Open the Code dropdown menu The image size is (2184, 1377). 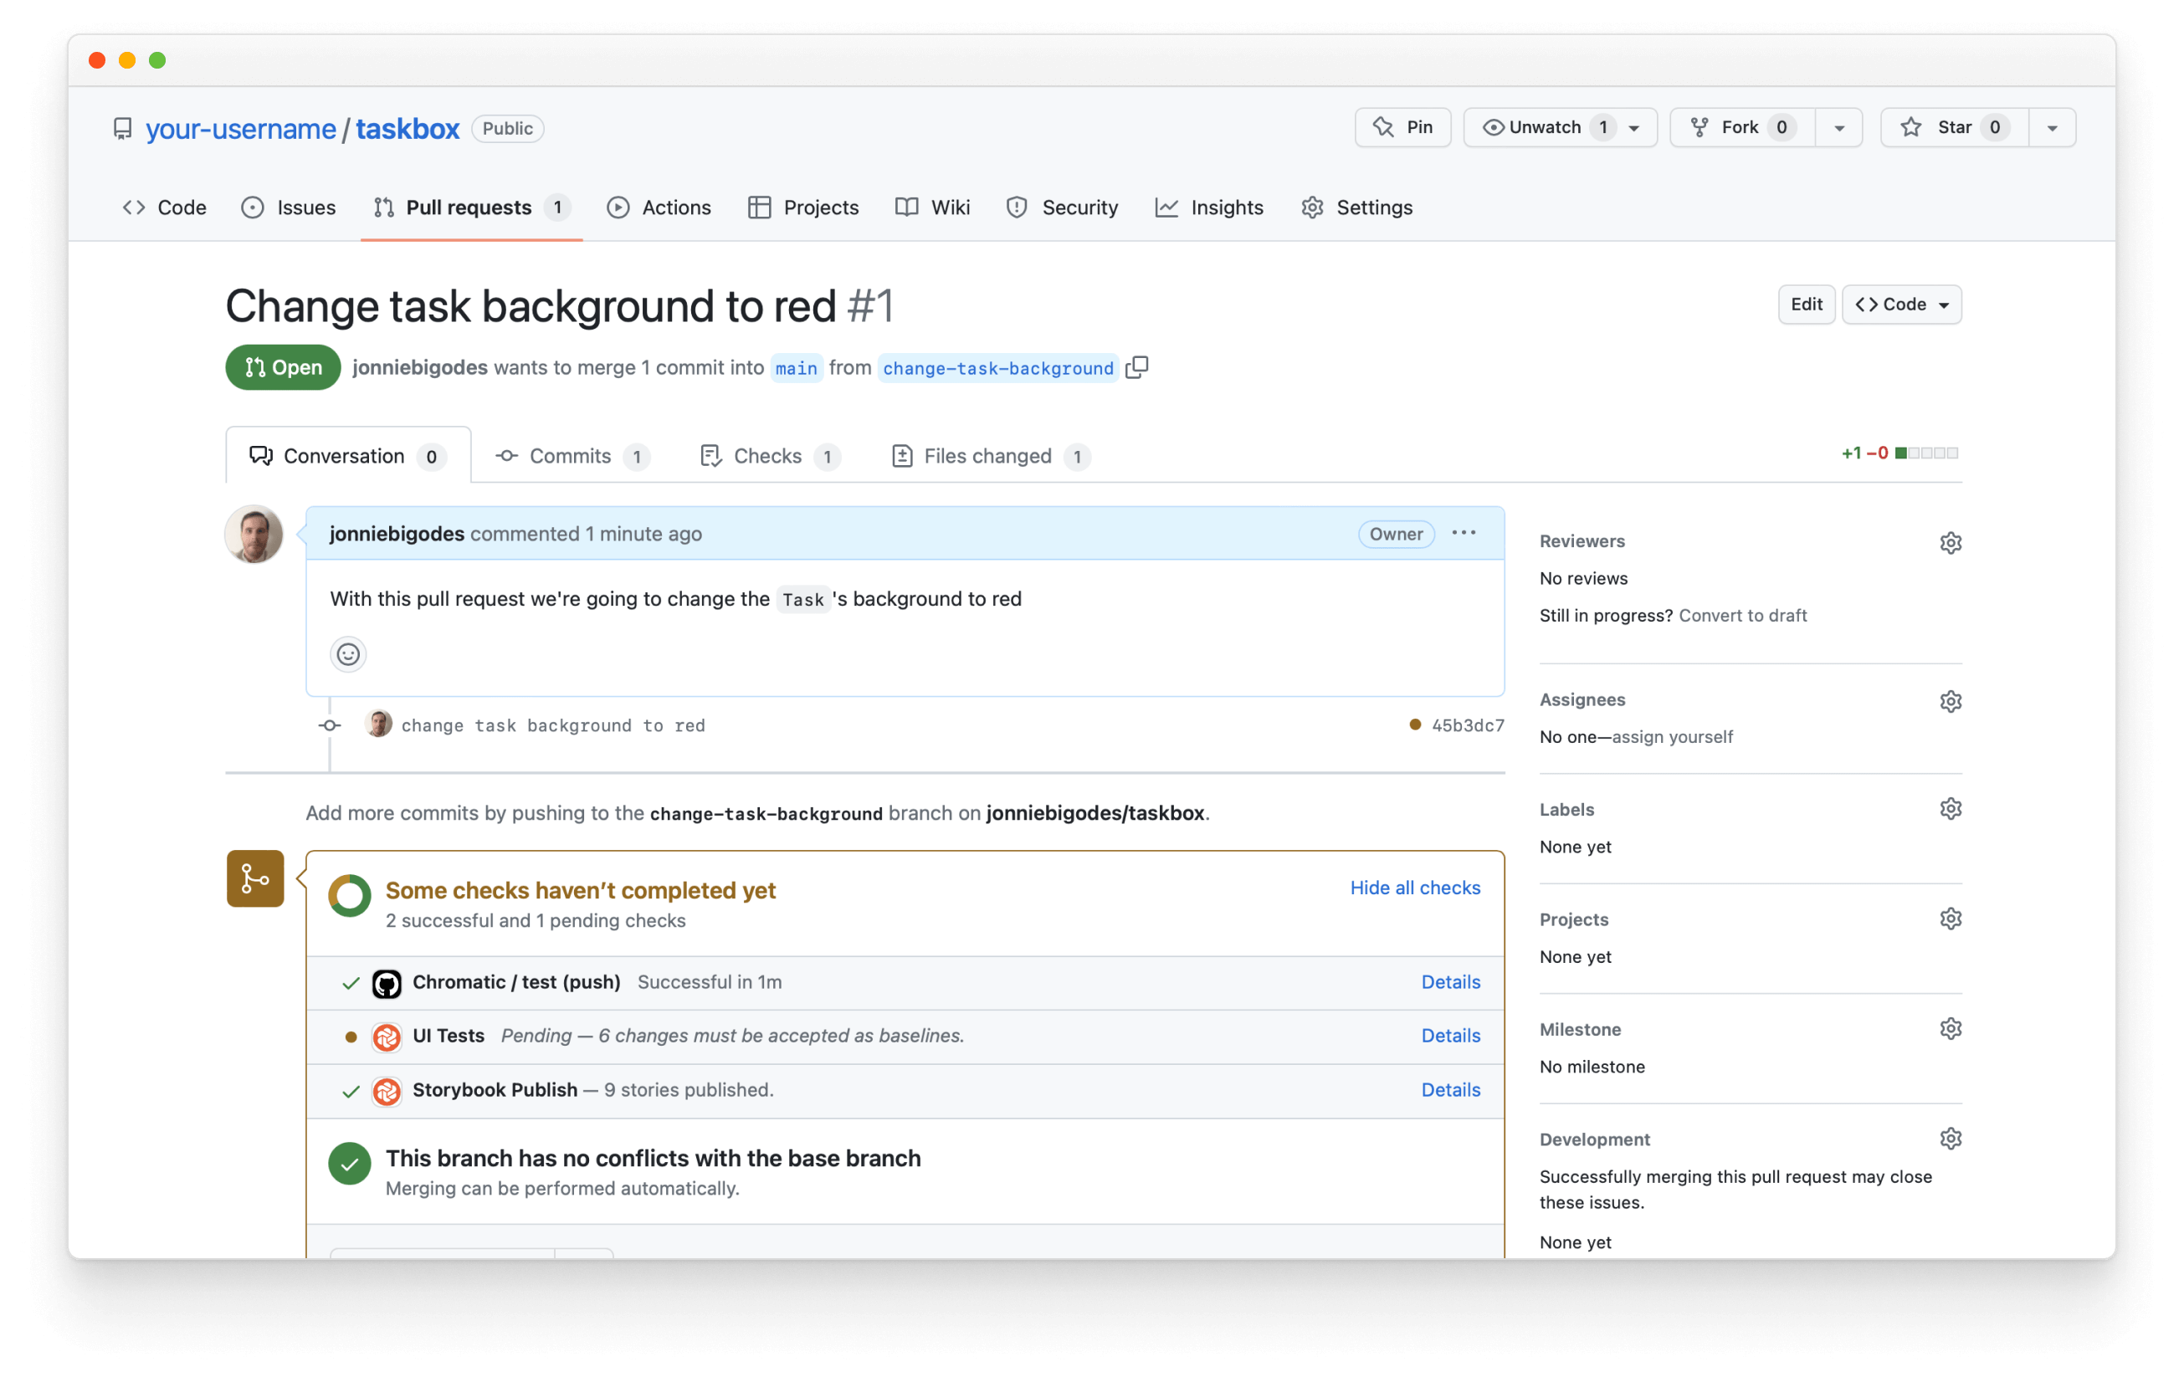point(1900,303)
